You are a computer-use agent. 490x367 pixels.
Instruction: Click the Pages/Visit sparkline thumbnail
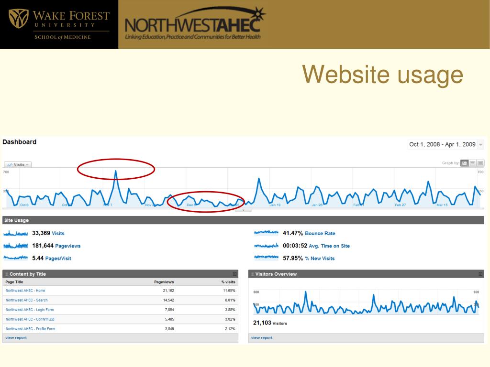(16, 258)
